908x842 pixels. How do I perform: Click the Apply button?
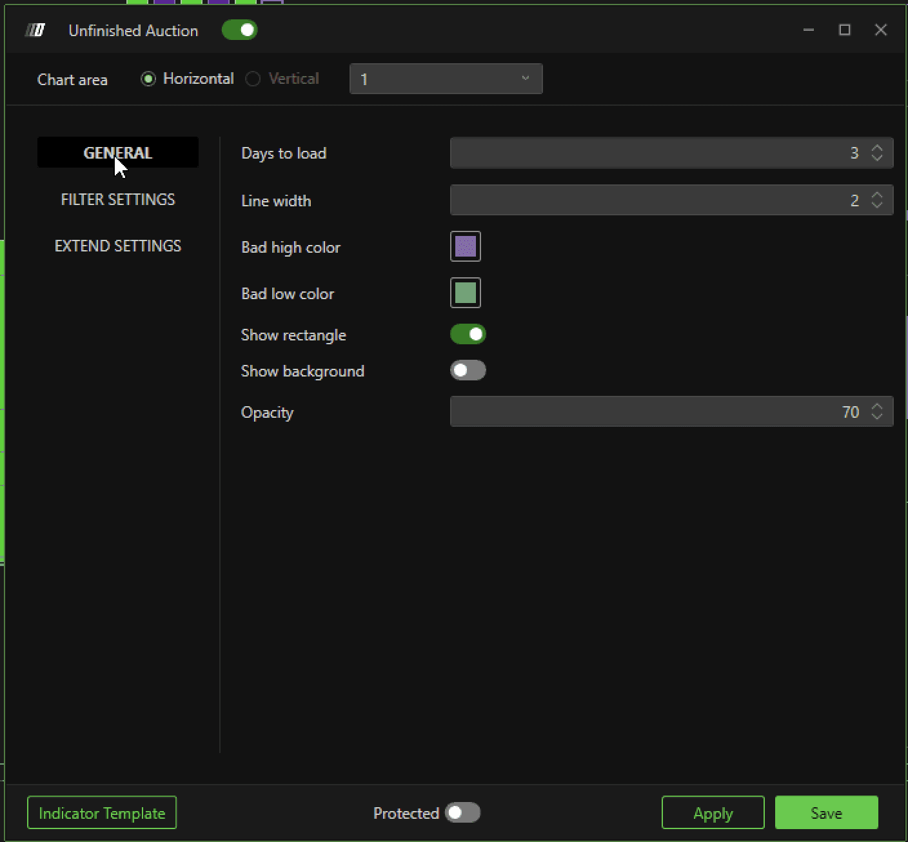[713, 812]
